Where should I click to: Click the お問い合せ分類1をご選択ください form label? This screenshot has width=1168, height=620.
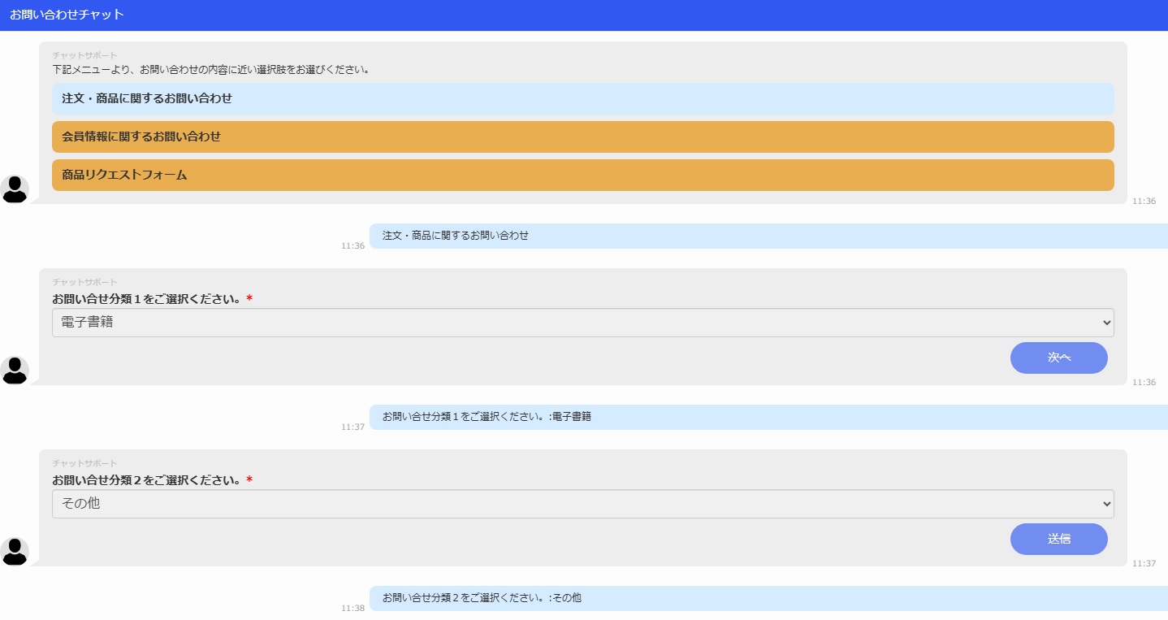[x=147, y=299]
